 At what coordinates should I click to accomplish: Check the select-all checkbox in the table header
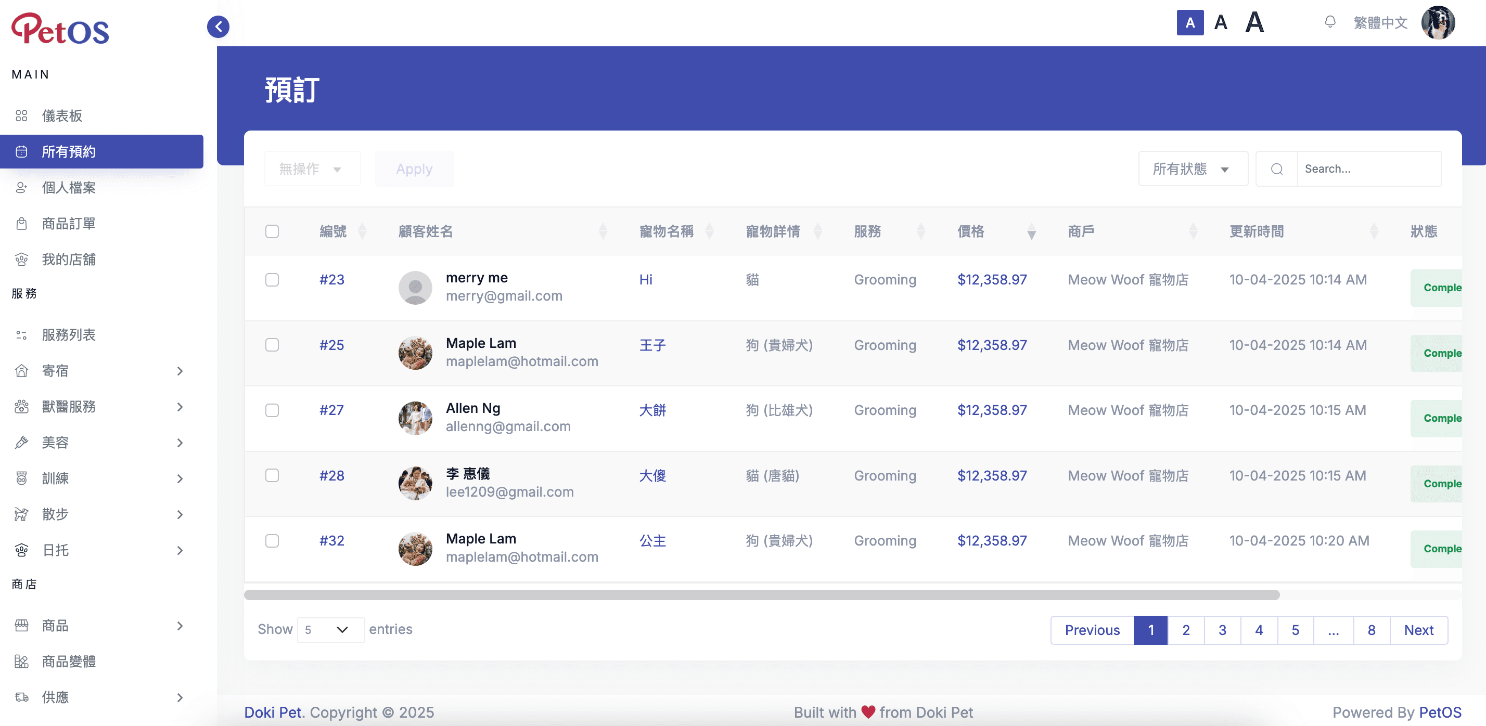[x=272, y=232]
